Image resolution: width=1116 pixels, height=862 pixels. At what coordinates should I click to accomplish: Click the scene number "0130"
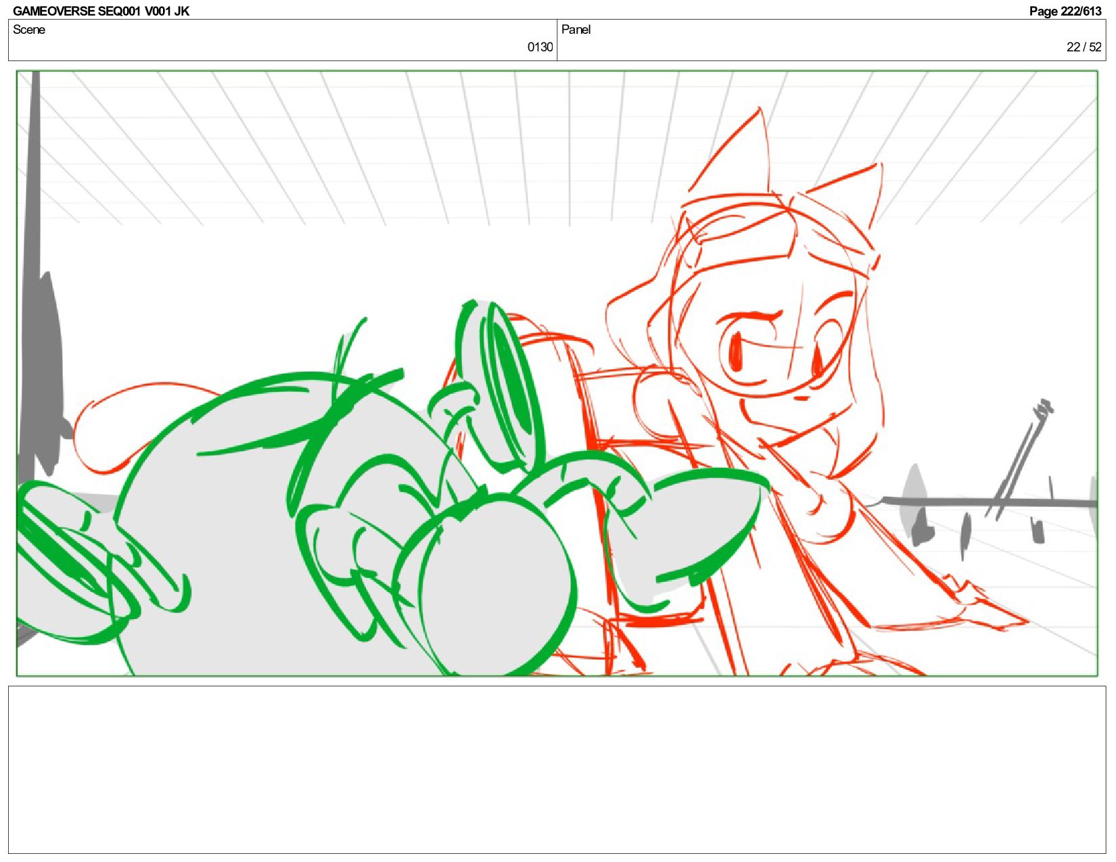[x=540, y=47]
